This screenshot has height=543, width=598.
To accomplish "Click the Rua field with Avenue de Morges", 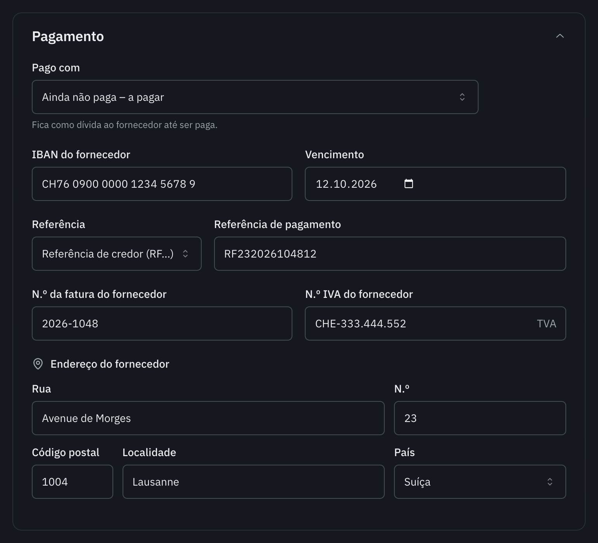I will pyautogui.click(x=208, y=418).
